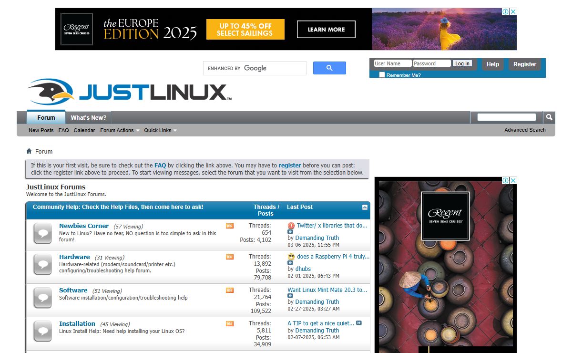Open Want Linux Mint Mate 20.3 thread

coord(327,290)
